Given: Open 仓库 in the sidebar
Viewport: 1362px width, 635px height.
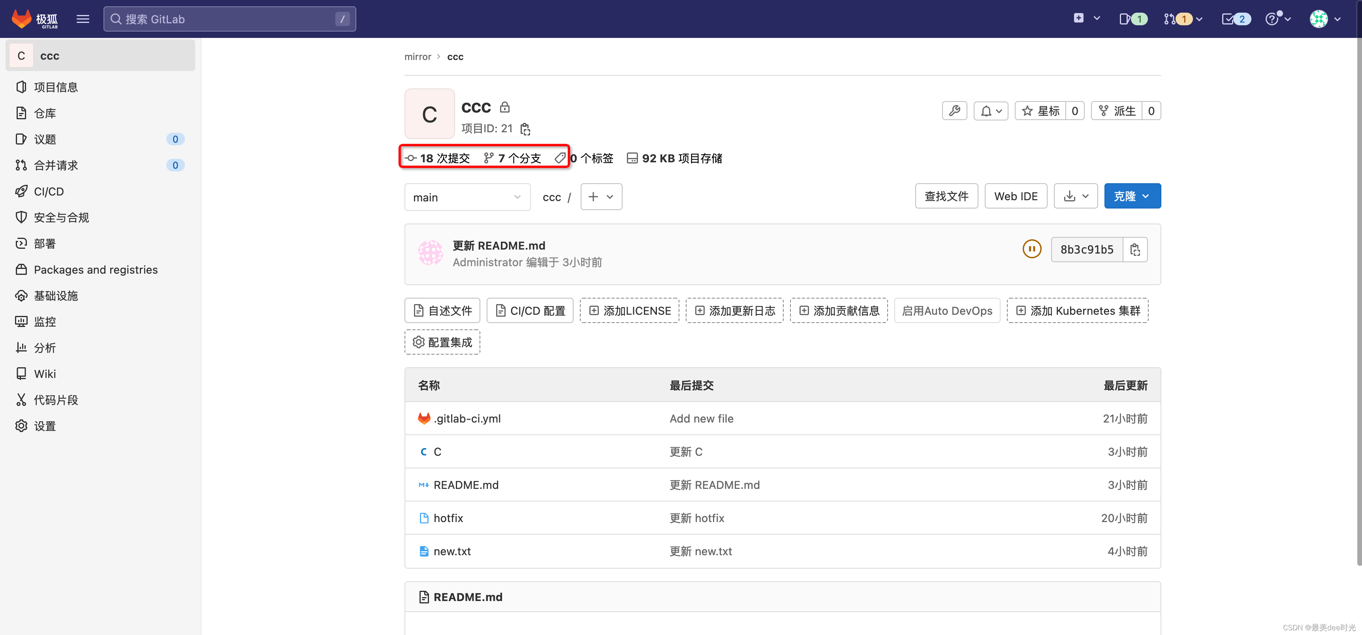Looking at the screenshot, I should 45,113.
